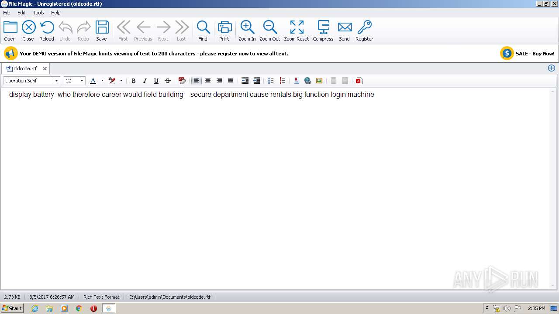Viewport: 559px width, 314px height.
Task: Export to PDF
Action: (359, 81)
